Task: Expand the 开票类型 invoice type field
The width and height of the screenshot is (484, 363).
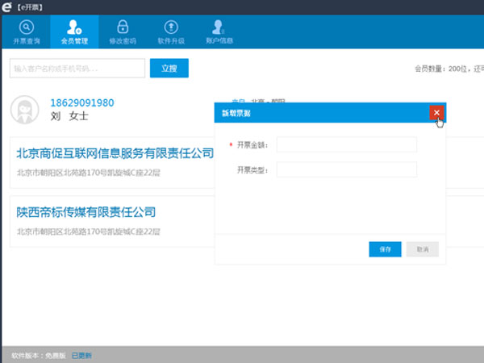Action: [x=346, y=169]
